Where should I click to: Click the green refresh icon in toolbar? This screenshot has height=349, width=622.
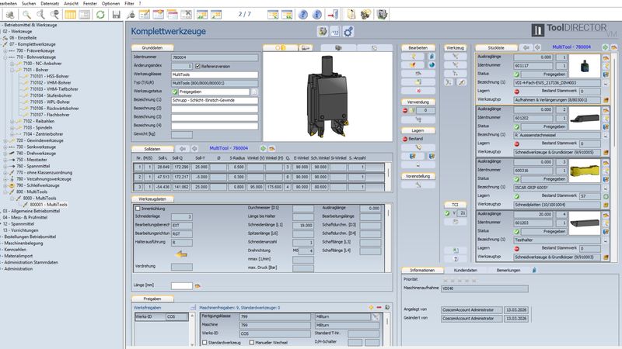(100, 15)
